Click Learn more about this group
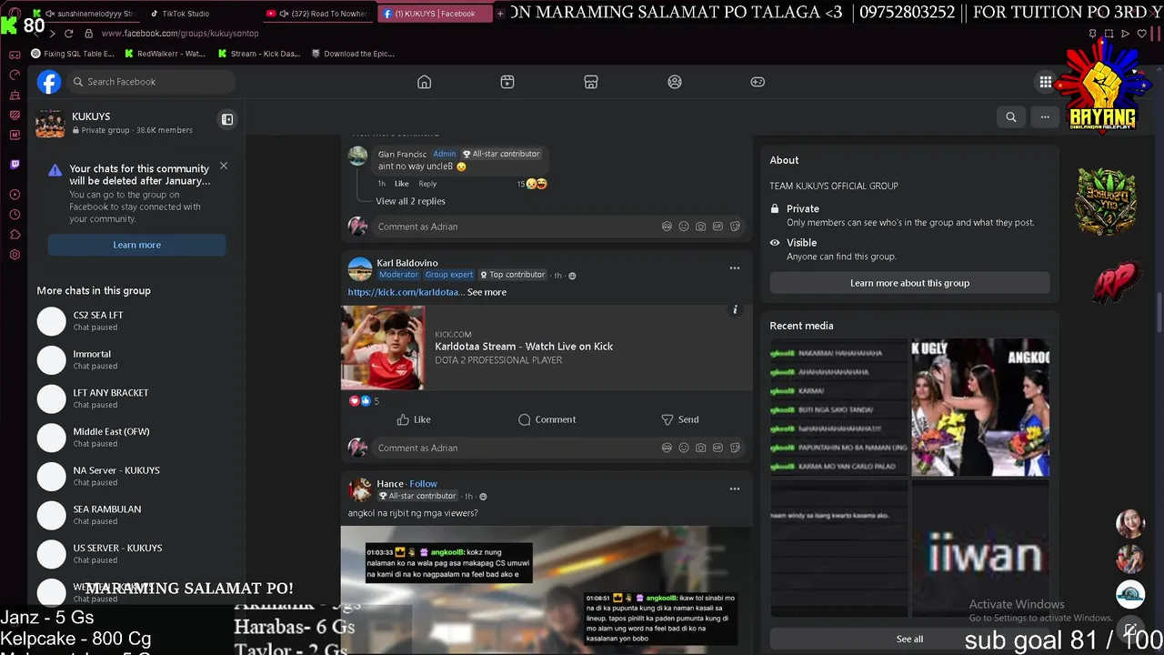 (909, 283)
